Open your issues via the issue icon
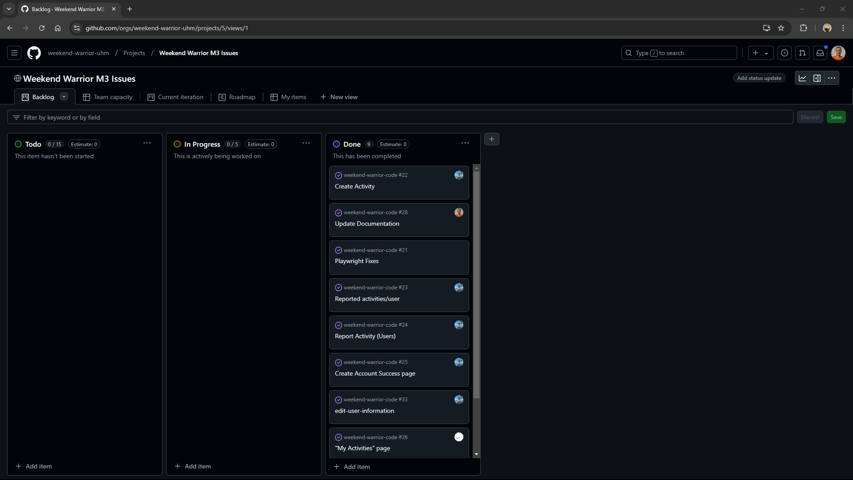Viewport: 853px width, 480px height. point(784,53)
